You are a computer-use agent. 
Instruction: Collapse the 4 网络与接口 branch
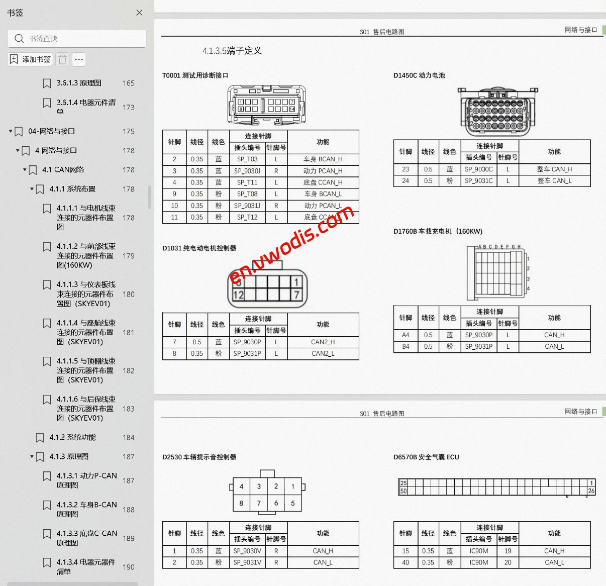pos(17,150)
